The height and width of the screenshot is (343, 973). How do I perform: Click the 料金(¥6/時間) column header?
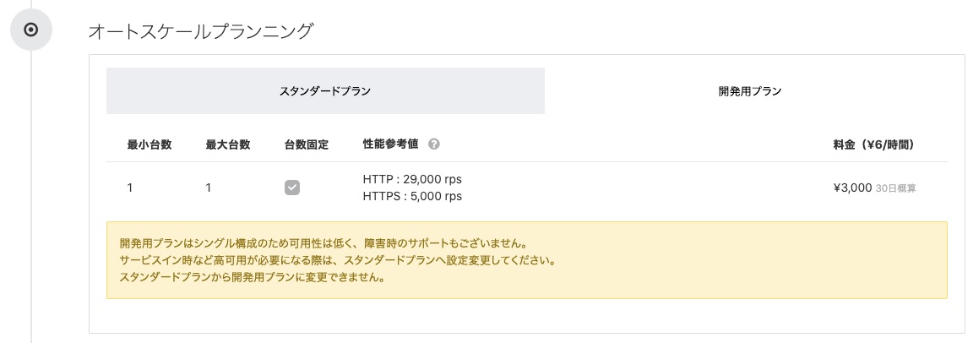point(873,144)
